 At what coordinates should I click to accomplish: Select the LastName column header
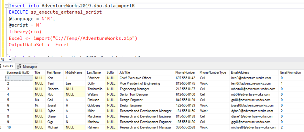[94, 72]
